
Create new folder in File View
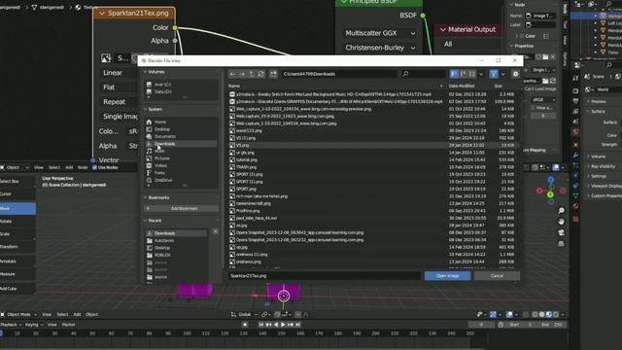pos(273,74)
